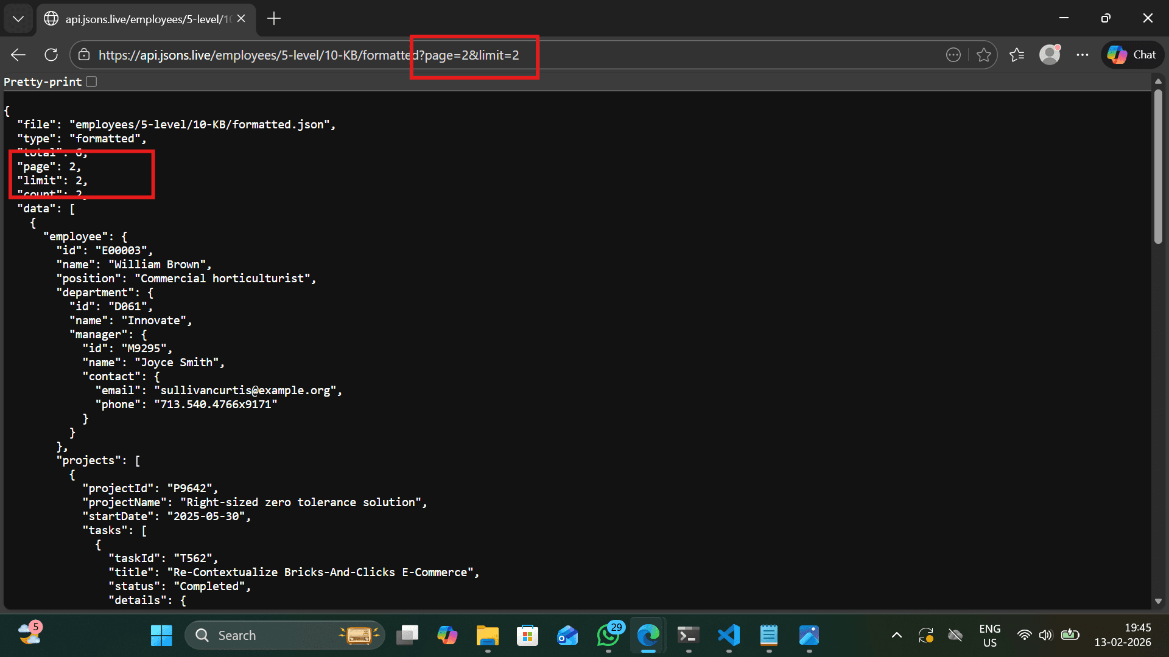The width and height of the screenshot is (1169, 657).
Task: Click the "E00003" employee id value
Action: pyautogui.click(x=124, y=251)
